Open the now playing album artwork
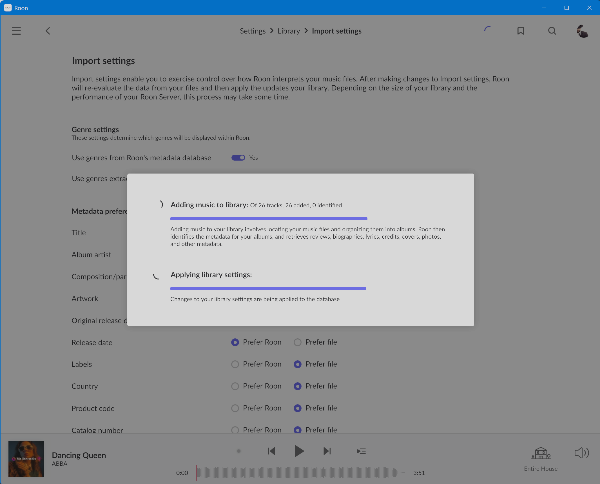Screen dimensions: 600x484 (x=26, y=459)
